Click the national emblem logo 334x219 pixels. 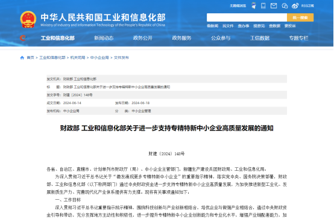pyautogui.click(x=28, y=19)
